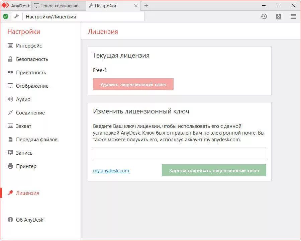
Task: Minimize the AnyDesk window
Action: [264, 6]
